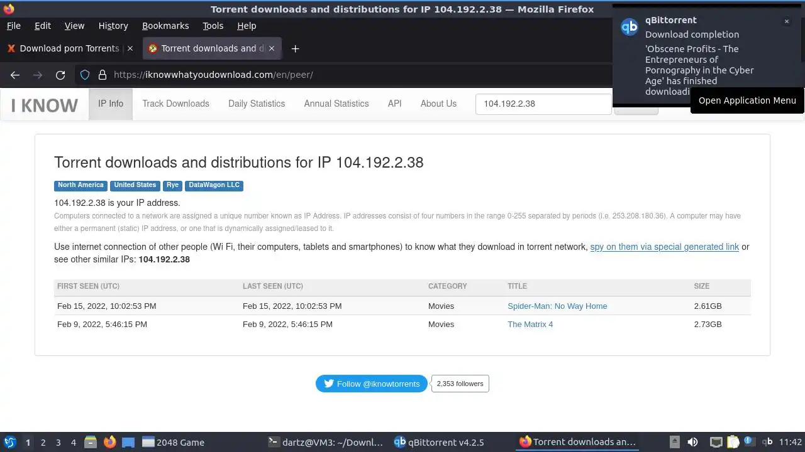Switch to workspace 1
Screen dimensions: 805x452
click(28, 443)
